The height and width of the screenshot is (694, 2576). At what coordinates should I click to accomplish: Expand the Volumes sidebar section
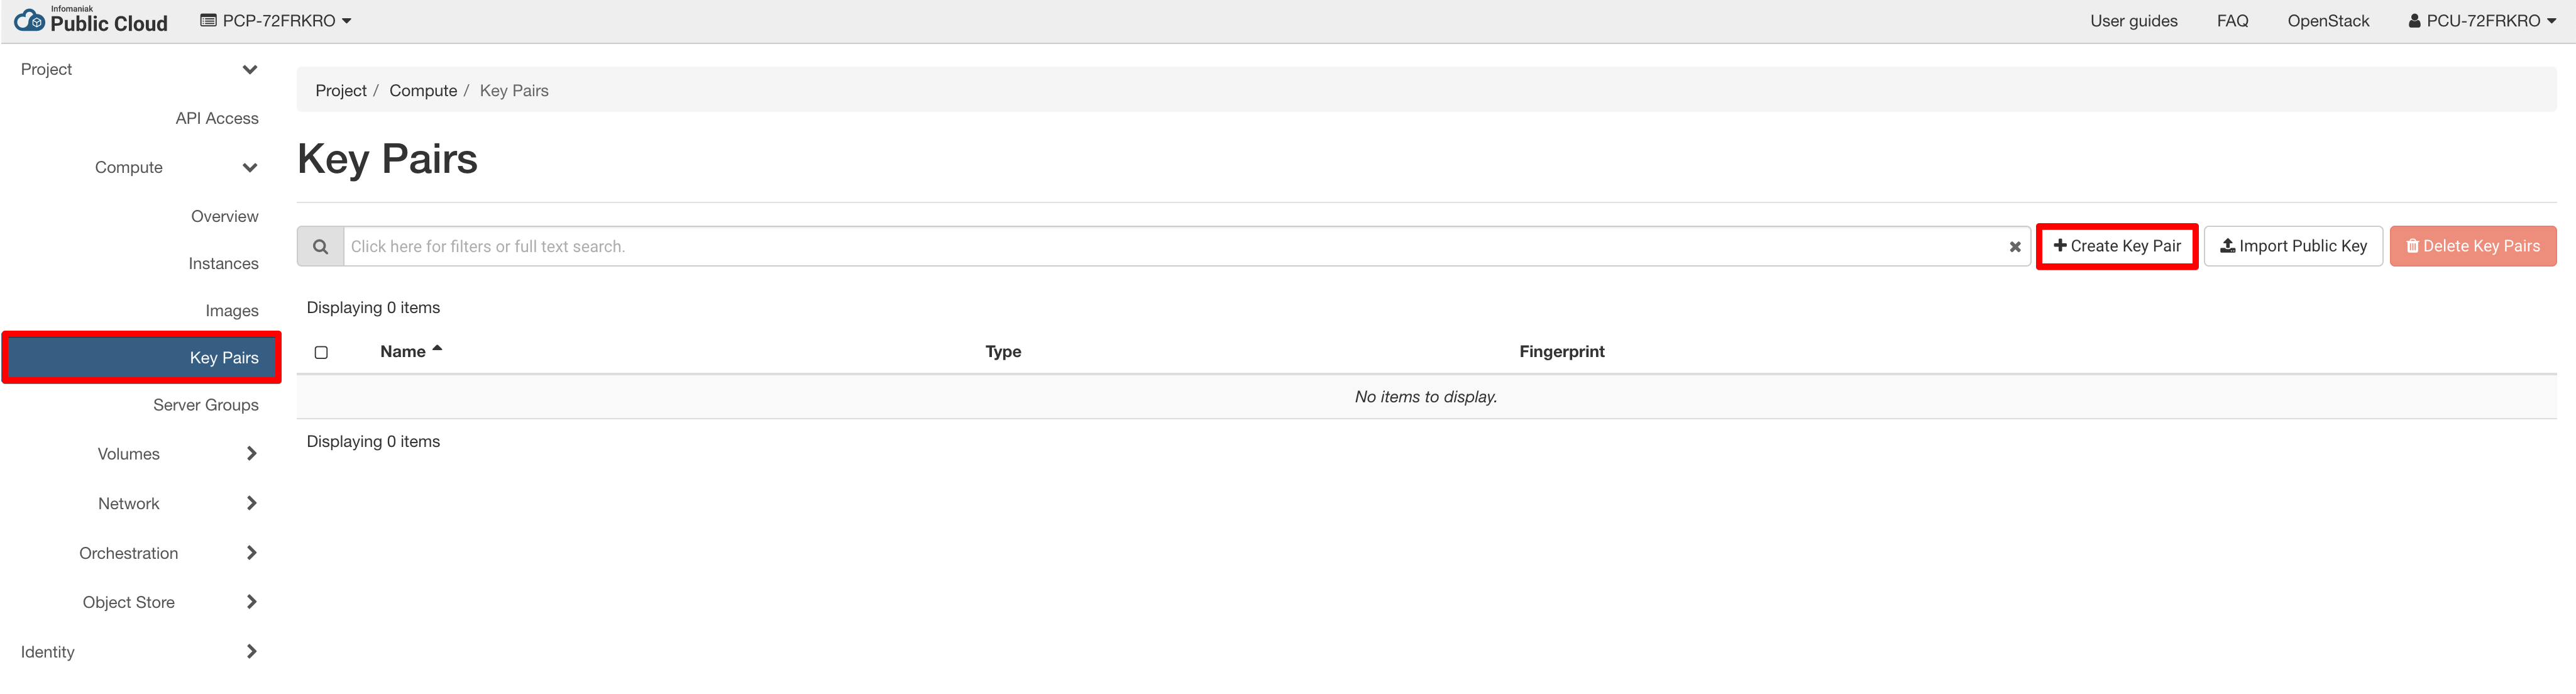click(x=177, y=454)
